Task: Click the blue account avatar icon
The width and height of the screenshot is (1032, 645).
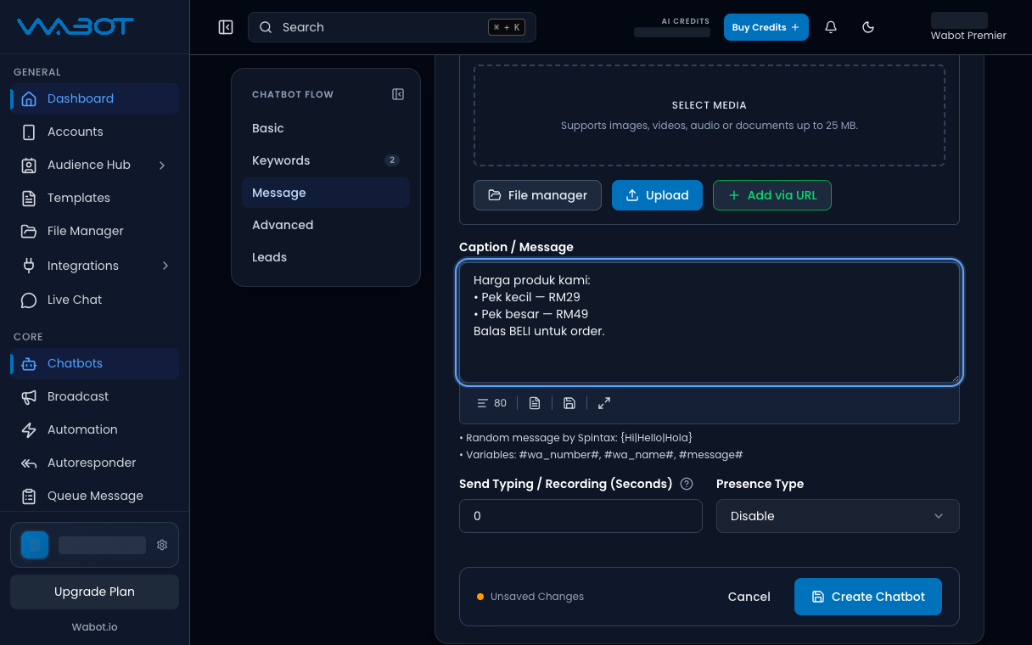Action: click(35, 545)
